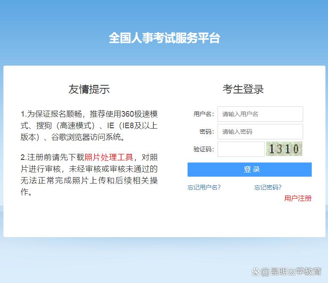Focus the verification code input box
328x283 pixels.
point(241,149)
